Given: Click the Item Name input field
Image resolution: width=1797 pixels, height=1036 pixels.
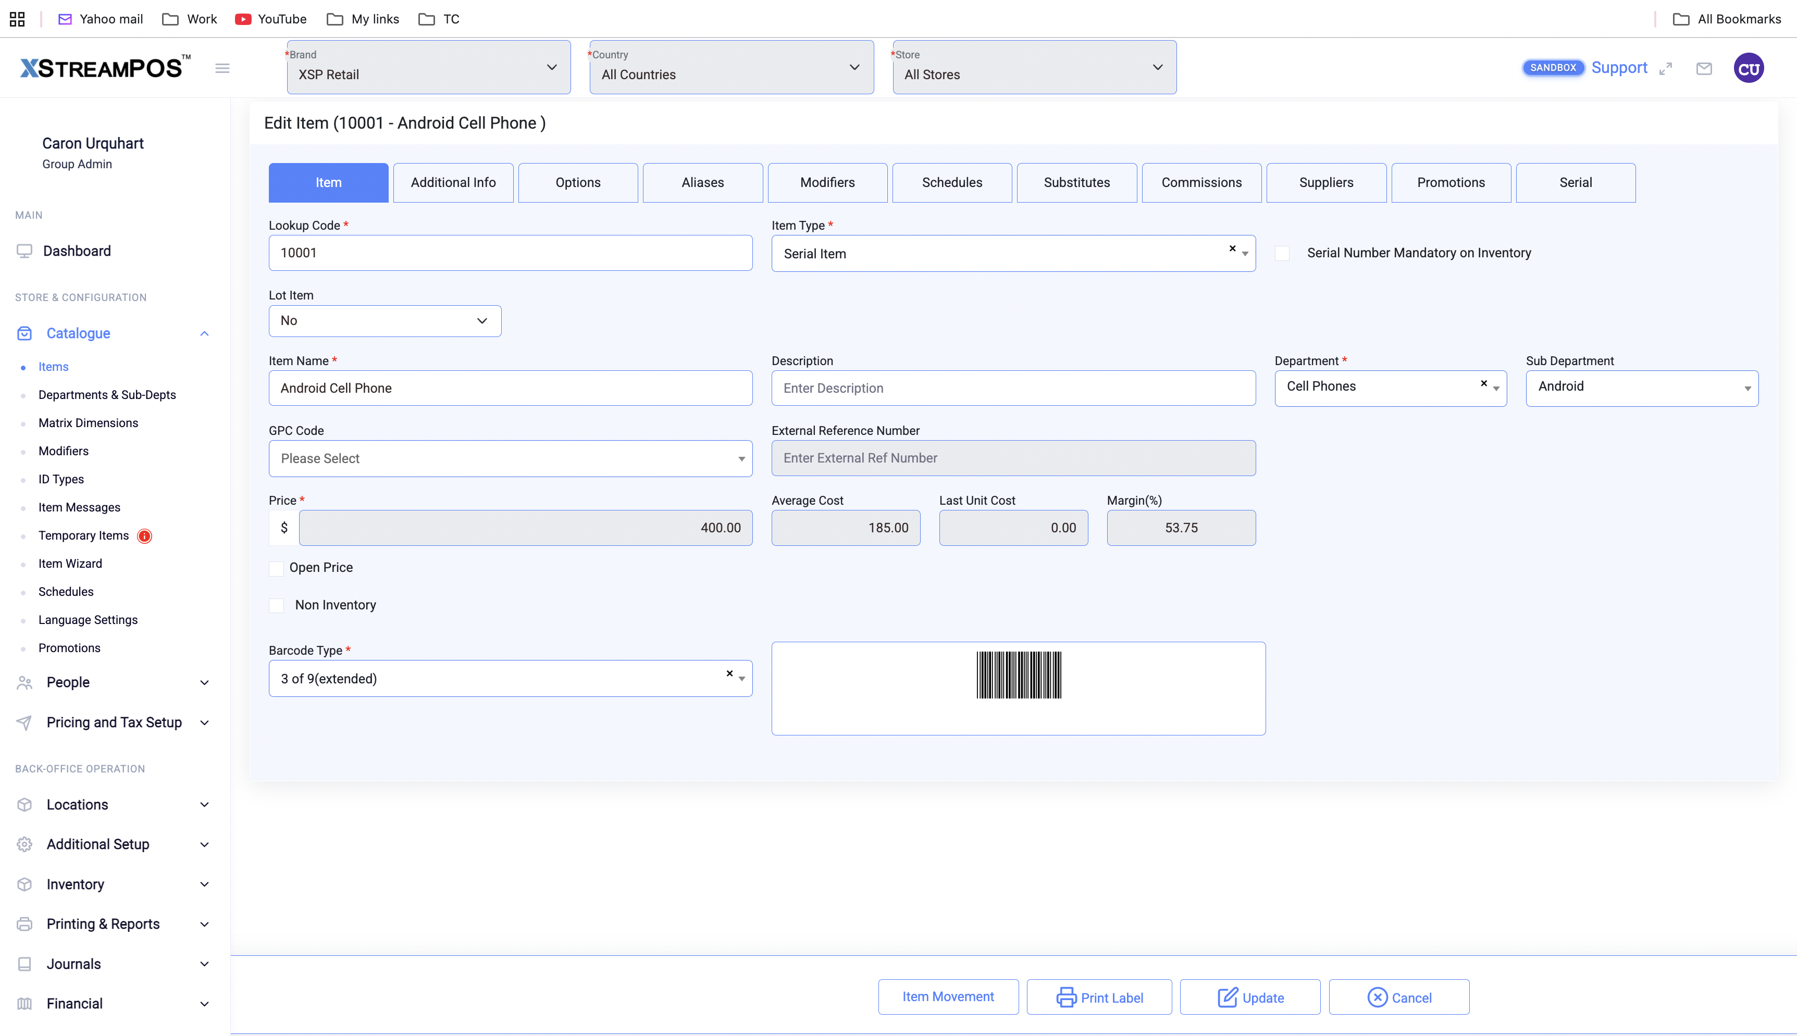Looking at the screenshot, I should pyautogui.click(x=510, y=388).
